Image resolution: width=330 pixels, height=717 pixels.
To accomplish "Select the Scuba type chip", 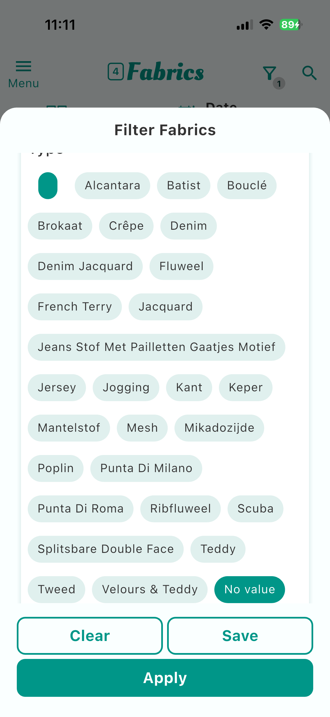I will click(255, 509).
